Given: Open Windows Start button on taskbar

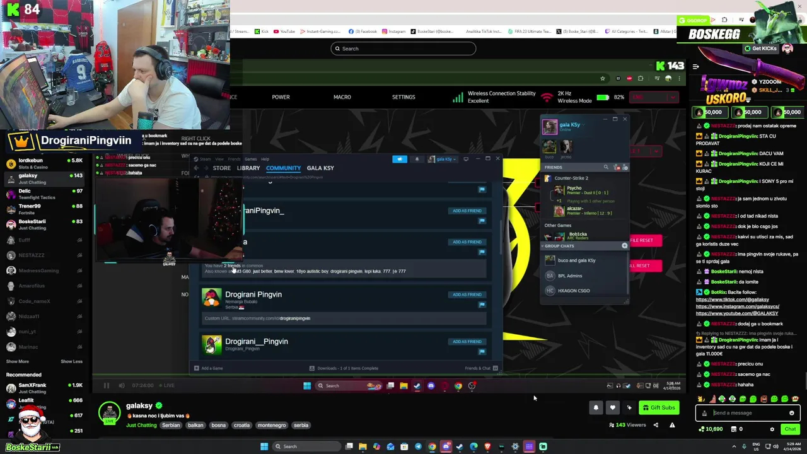Looking at the screenshot, I should pyautogui.click(x=264, y=446).
